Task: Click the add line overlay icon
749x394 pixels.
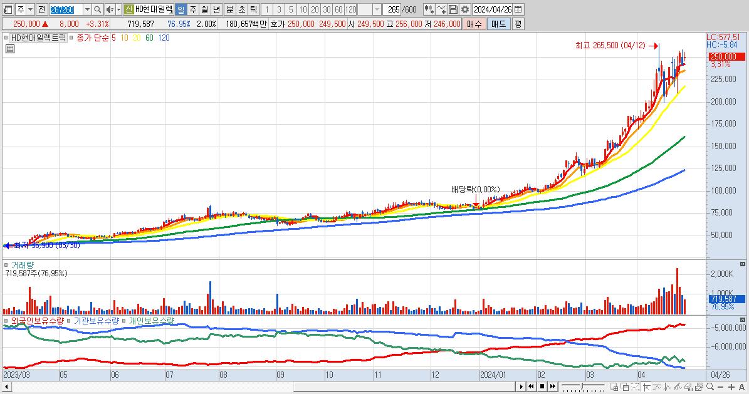Action: 441,9
